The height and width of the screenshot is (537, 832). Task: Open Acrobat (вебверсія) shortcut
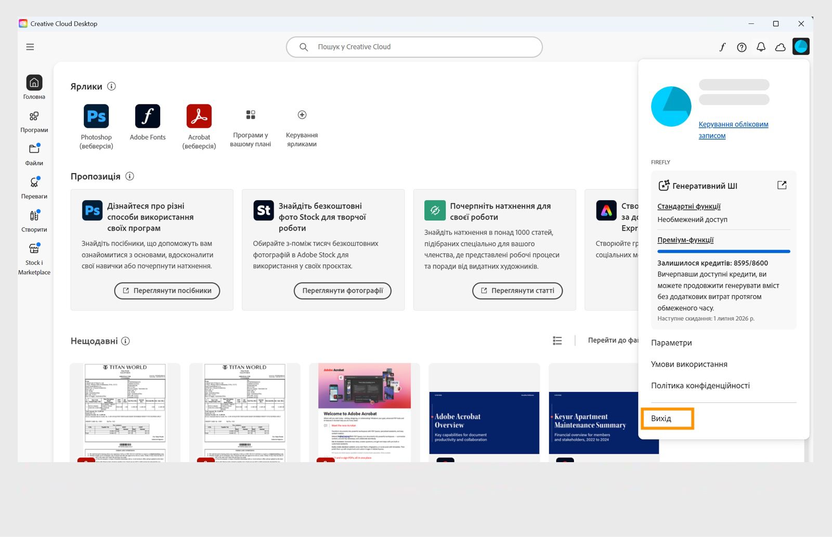(199, 127)
